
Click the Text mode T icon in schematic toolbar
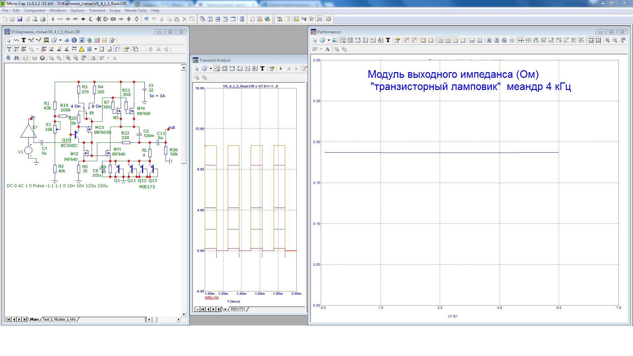coord(24,40)
